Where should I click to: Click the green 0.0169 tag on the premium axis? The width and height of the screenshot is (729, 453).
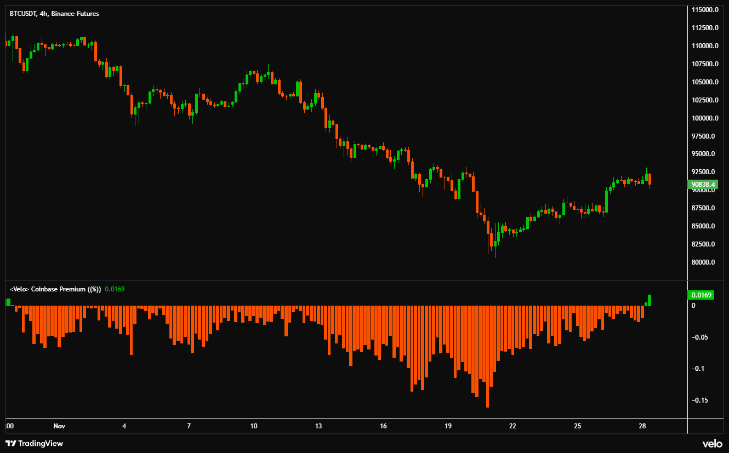tap(702, 295)
